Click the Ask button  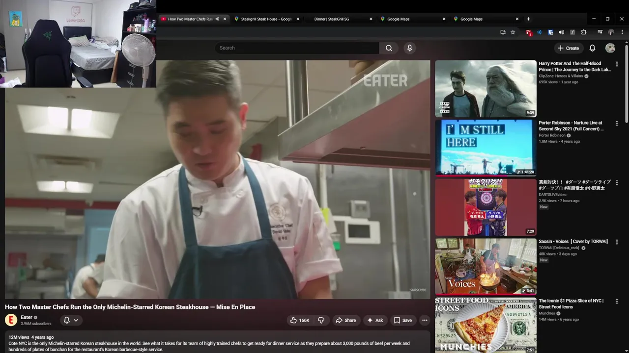(375, 320)
